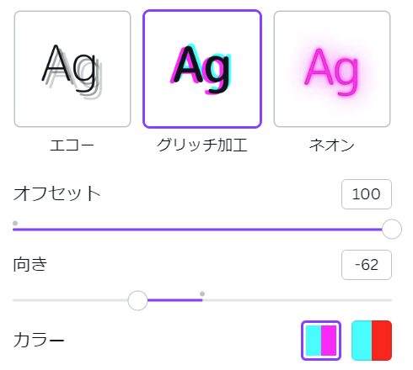Select the エコー text effect thumbnail
413x370 pixels.
[x=72, y=69]
